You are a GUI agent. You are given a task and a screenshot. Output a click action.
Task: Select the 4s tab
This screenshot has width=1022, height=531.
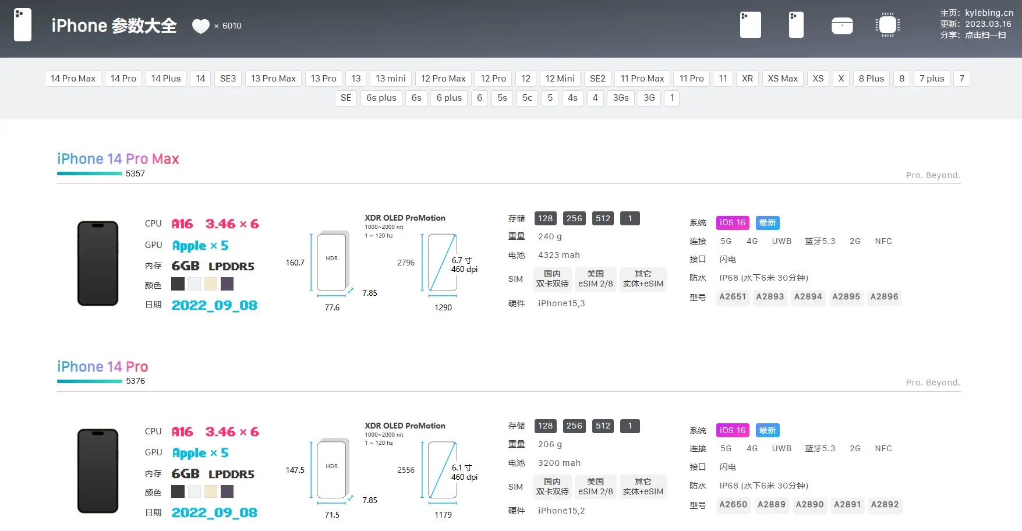tap(572, 98)
